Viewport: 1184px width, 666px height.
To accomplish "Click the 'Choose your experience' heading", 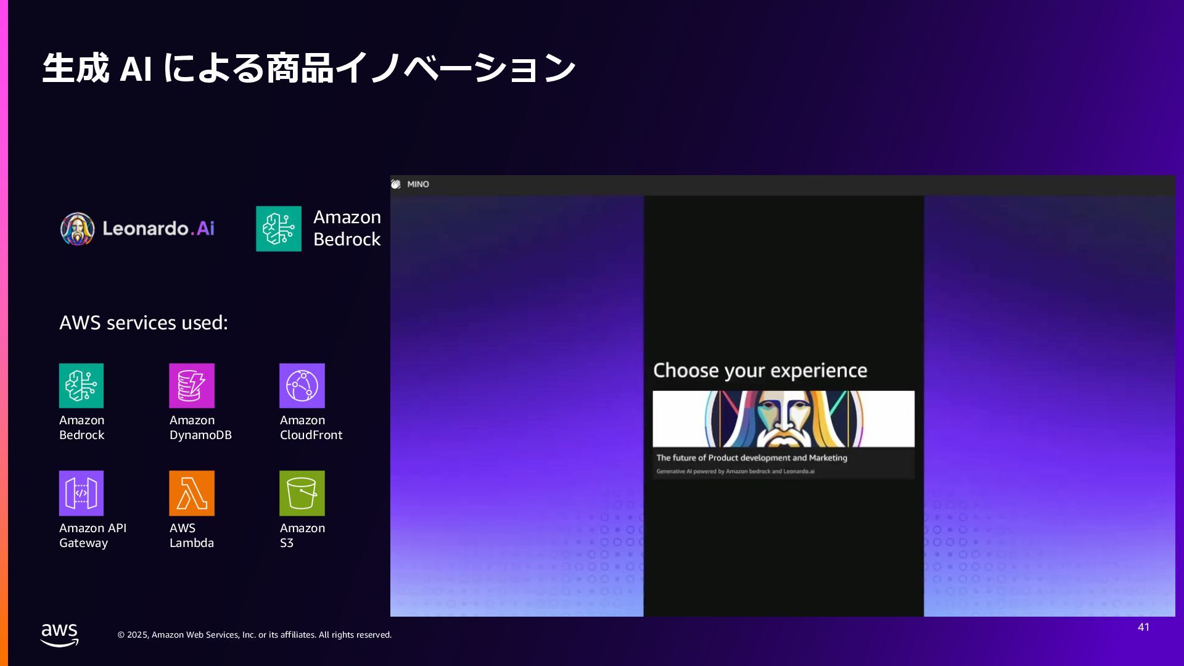I will 760,371.
